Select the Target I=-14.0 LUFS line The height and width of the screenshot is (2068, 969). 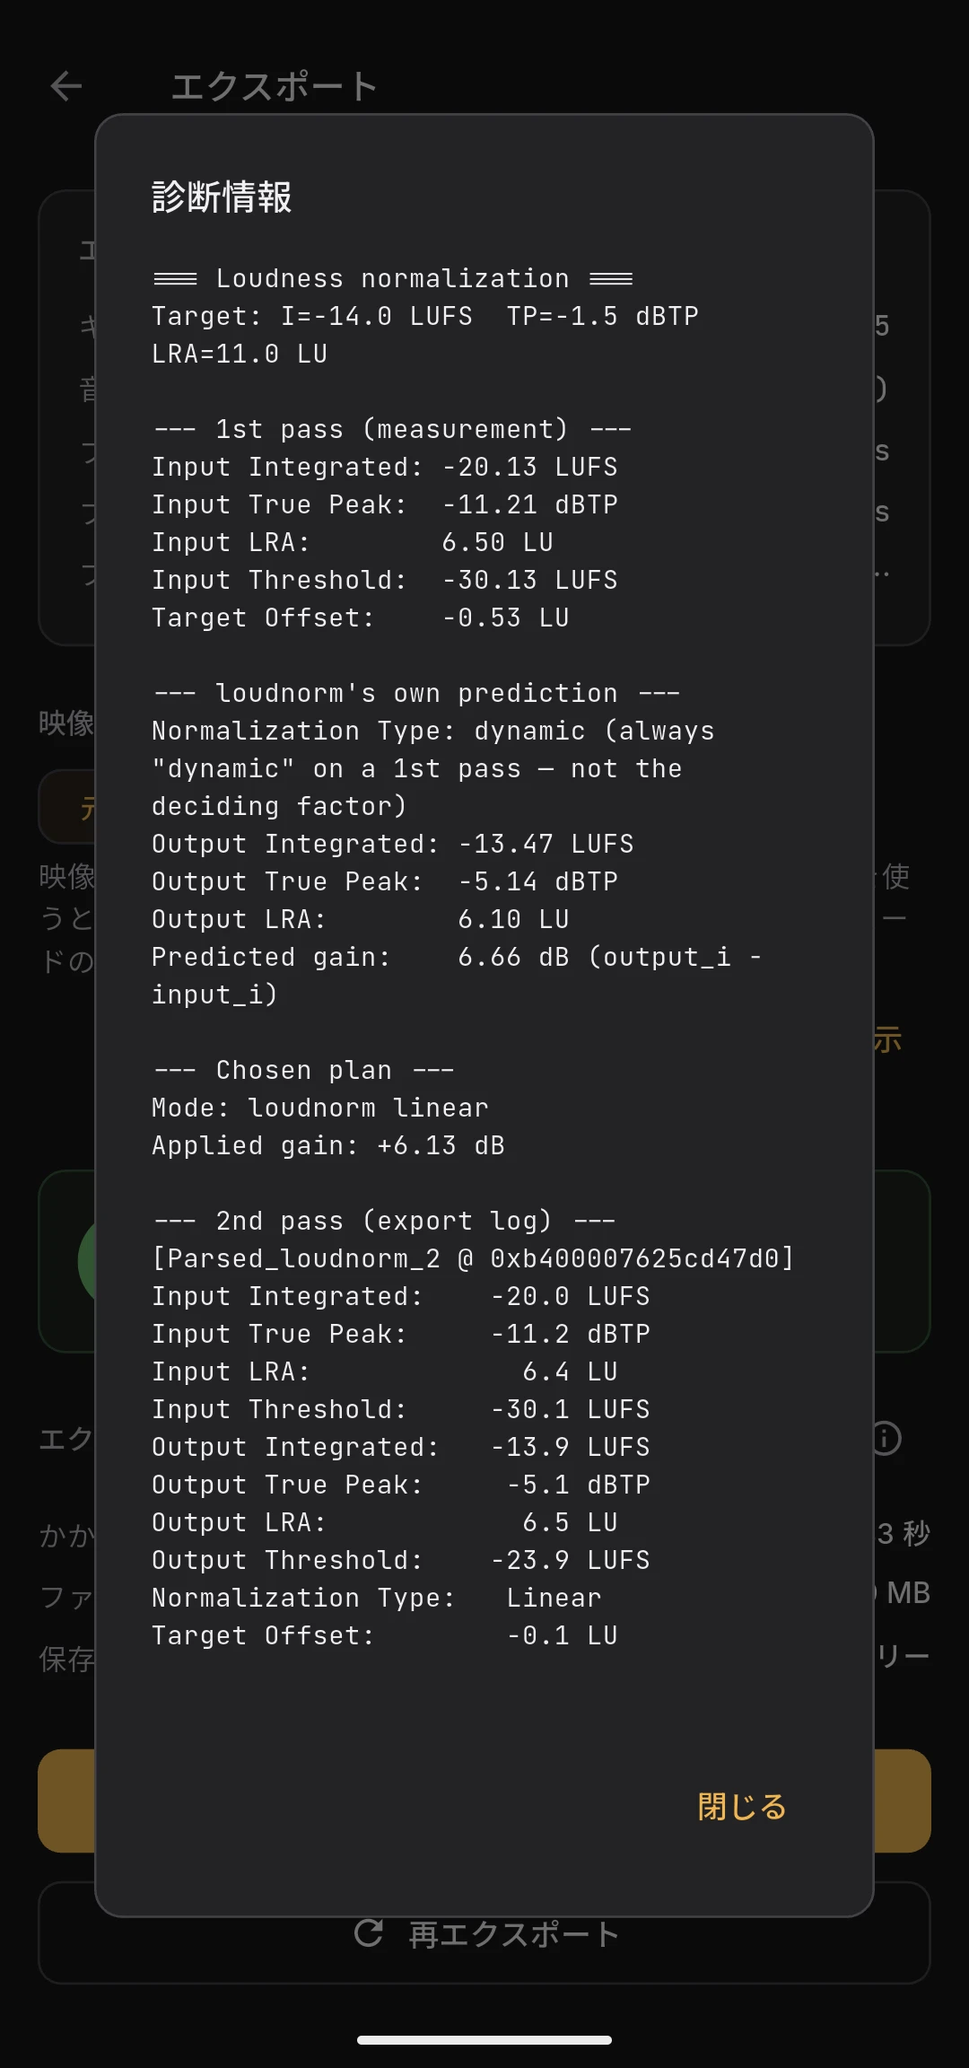point(425,316)
